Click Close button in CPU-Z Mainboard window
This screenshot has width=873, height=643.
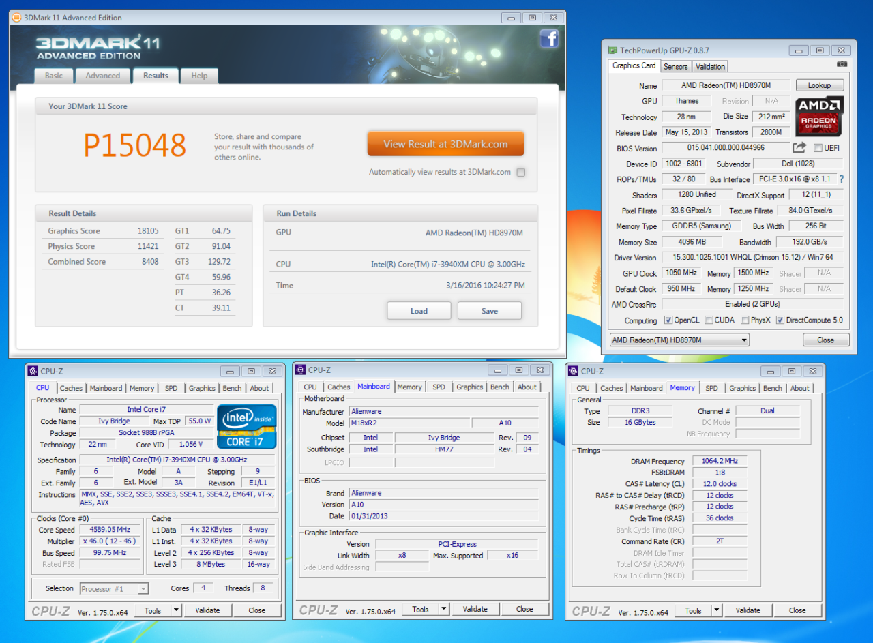coord(524,609)
